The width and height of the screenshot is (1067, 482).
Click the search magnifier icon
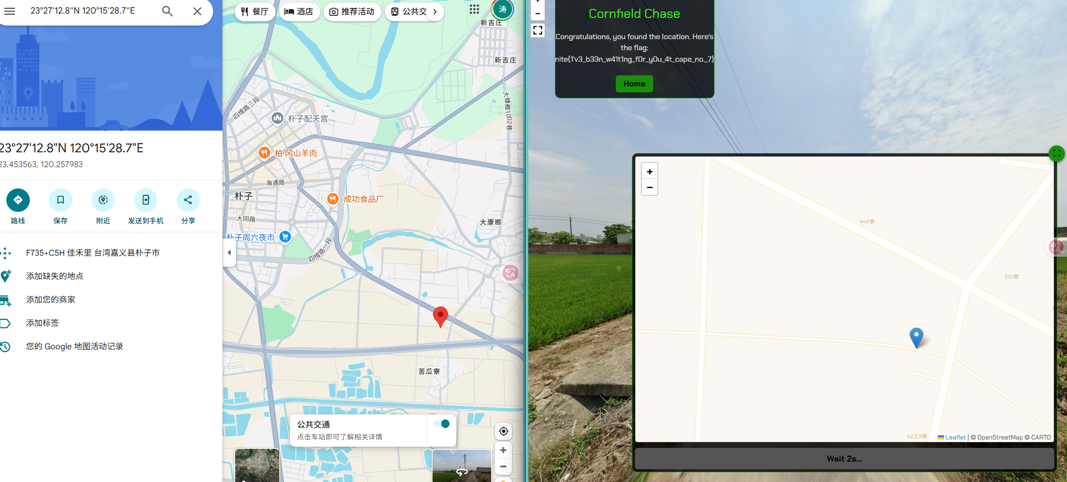[x=167, y=11]
